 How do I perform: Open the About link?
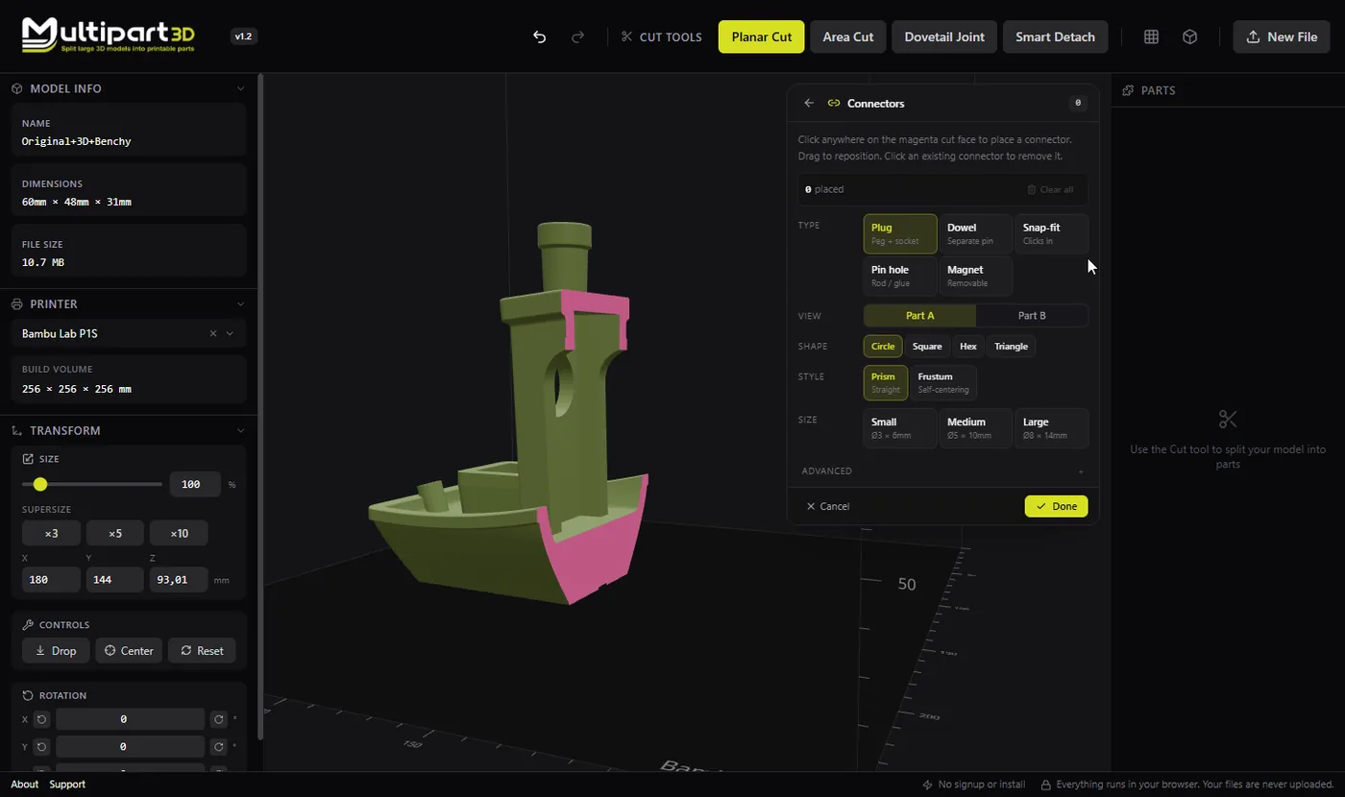(24, 785)
